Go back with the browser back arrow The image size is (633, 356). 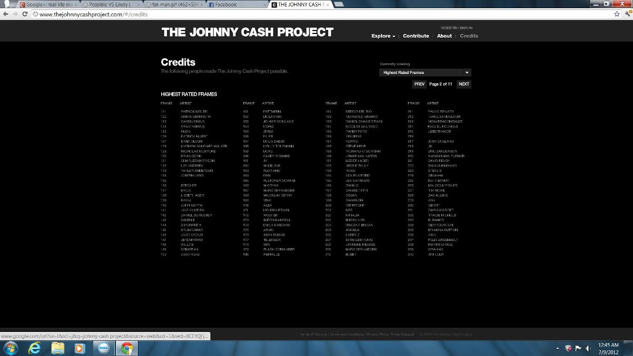pos(6,14)
